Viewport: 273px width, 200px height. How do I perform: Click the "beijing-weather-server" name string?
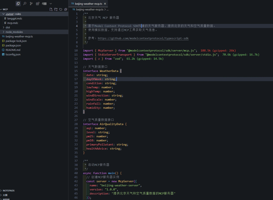click(121, 185)
